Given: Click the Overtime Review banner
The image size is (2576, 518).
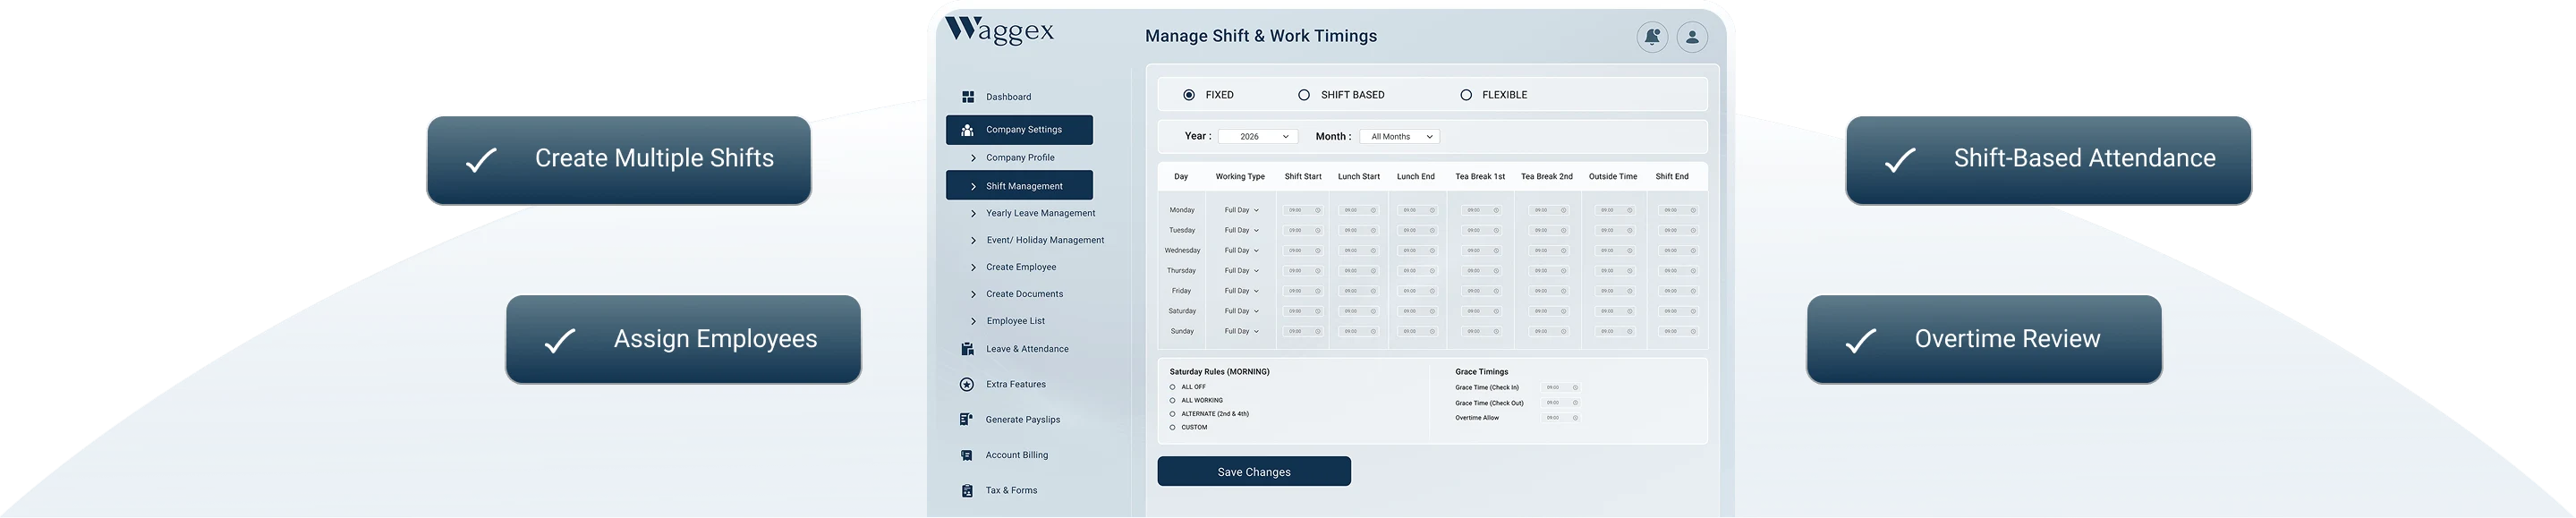Looking at the screenshot, I should tap(1984, 340).
